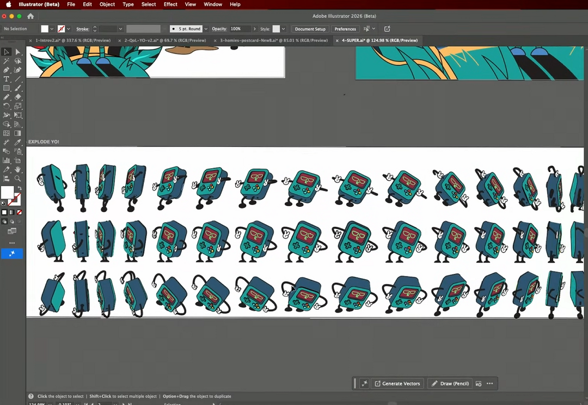Switch to 2-QoL-YO-v2.ai document tab
Viewport: 588px width, 405px height.
[x=165, y=40]
